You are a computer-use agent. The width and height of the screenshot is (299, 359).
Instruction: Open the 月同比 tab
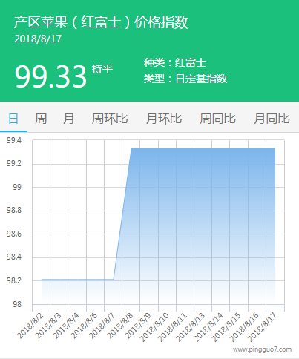(272, 119)
